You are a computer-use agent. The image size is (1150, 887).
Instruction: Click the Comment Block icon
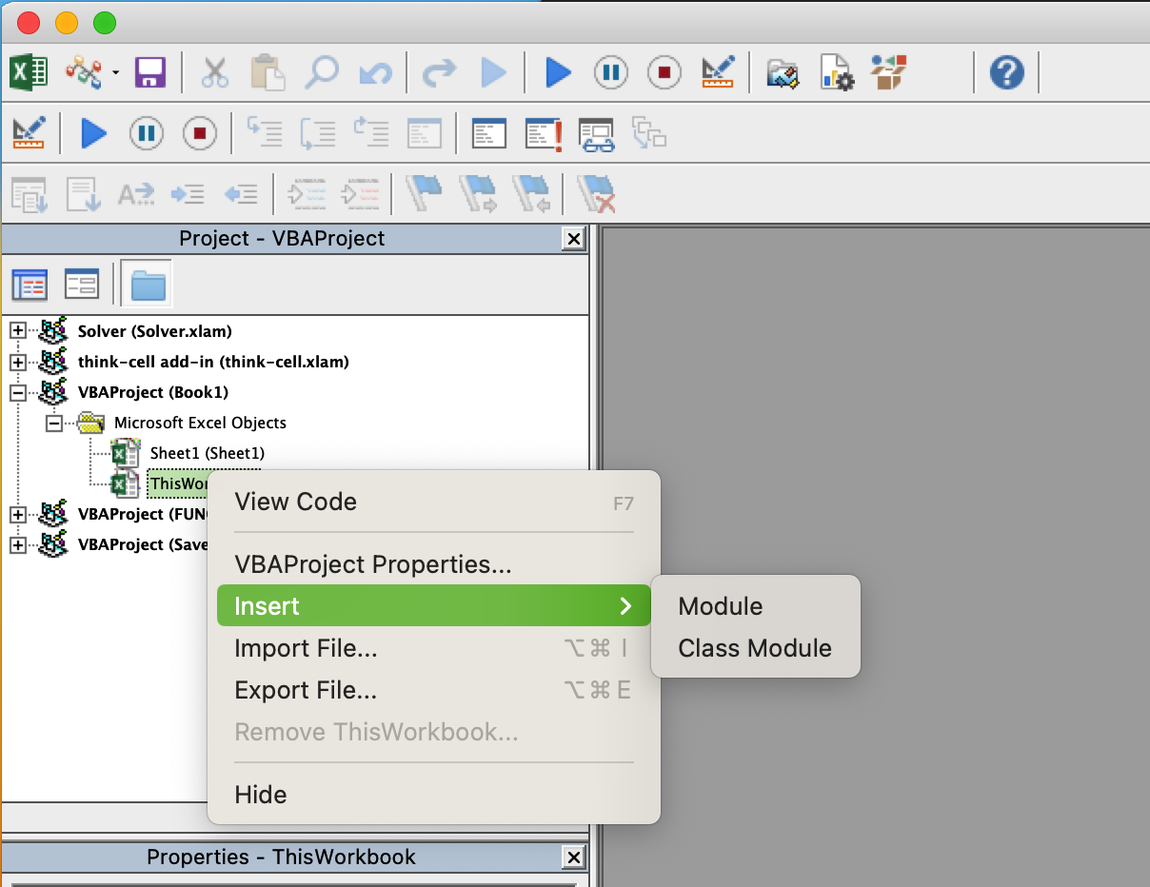coord(307,194)
